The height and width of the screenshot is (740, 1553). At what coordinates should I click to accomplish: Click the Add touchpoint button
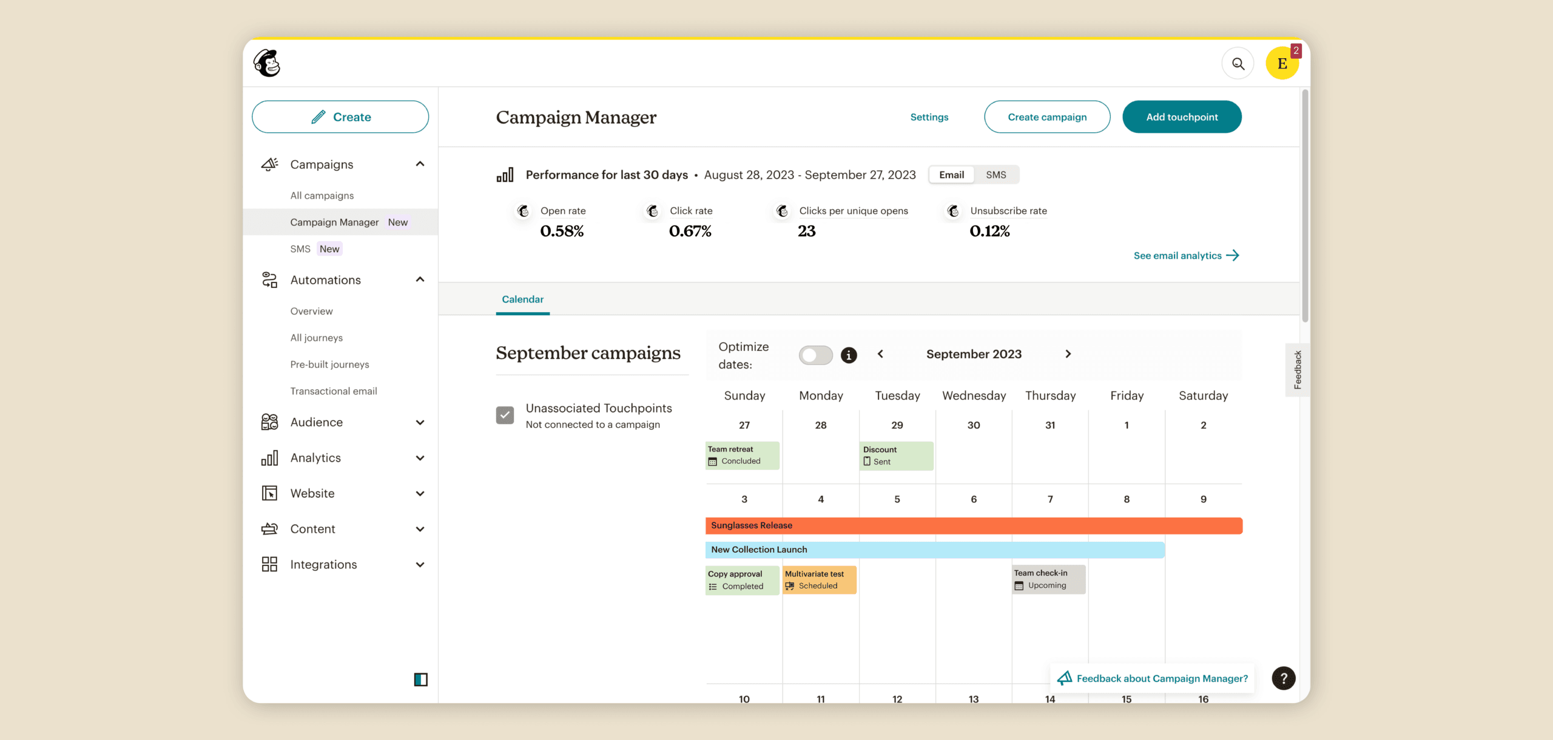point(1181,117)
